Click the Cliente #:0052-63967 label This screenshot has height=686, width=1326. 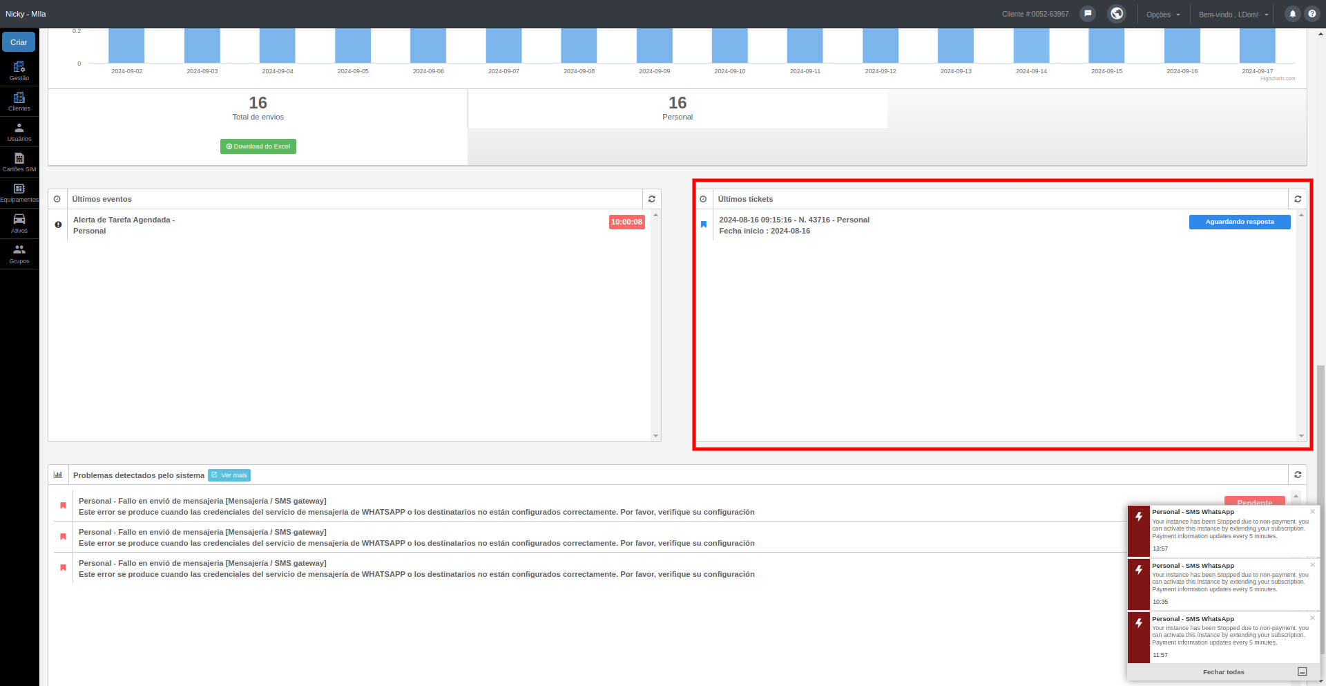tap(1035, 14)
